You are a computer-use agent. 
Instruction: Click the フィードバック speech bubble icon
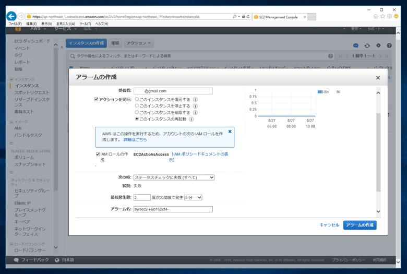coord(16,260)
